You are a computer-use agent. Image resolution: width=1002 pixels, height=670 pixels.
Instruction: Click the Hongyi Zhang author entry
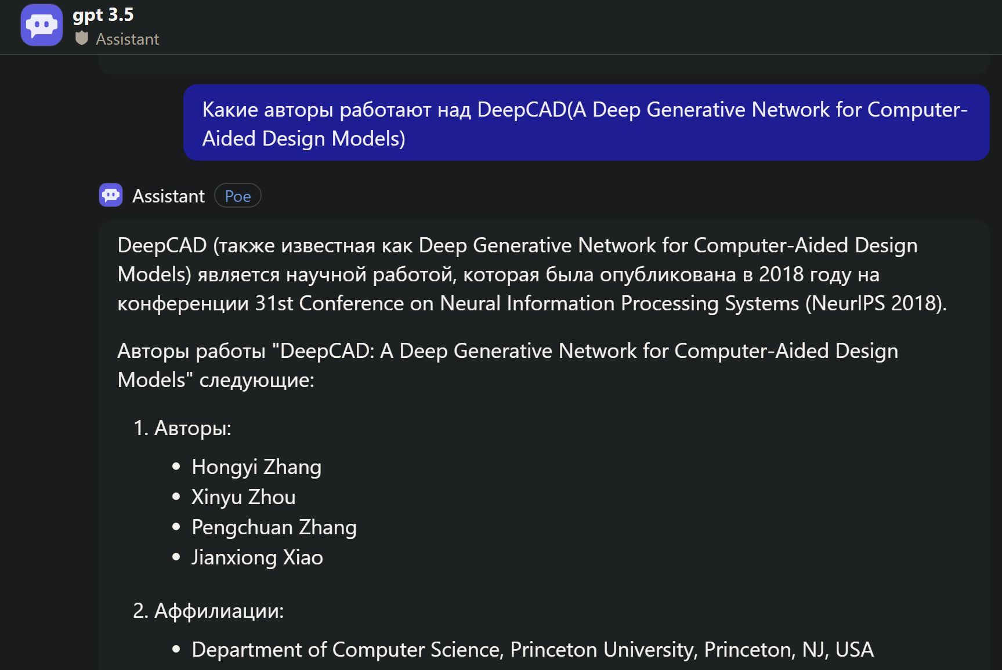256,467
